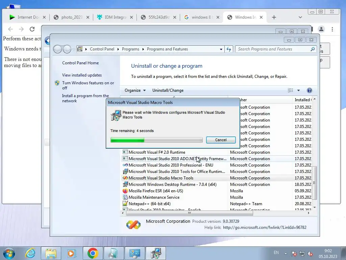
Task: Select Visual Studio 2010 ADO.NET Entity Framework row
Action: point(217,158)
